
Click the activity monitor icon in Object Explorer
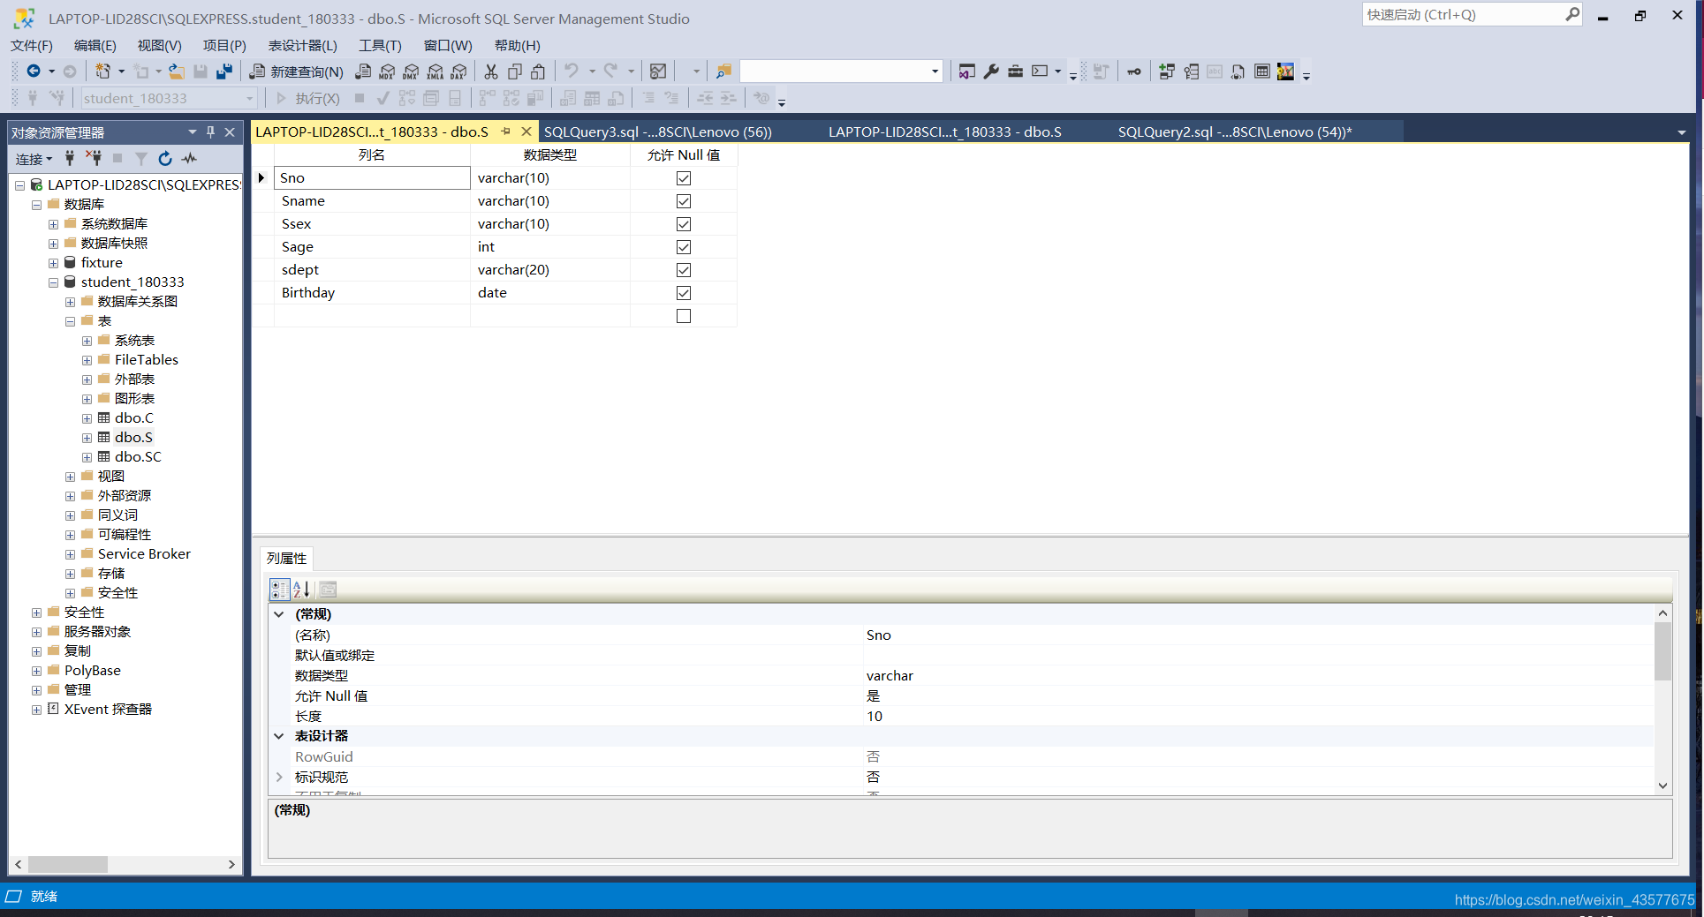[x=189, y=159]
